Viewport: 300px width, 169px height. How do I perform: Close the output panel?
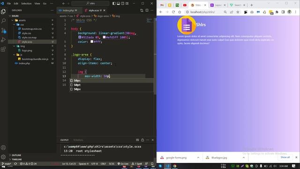point(153,140)
